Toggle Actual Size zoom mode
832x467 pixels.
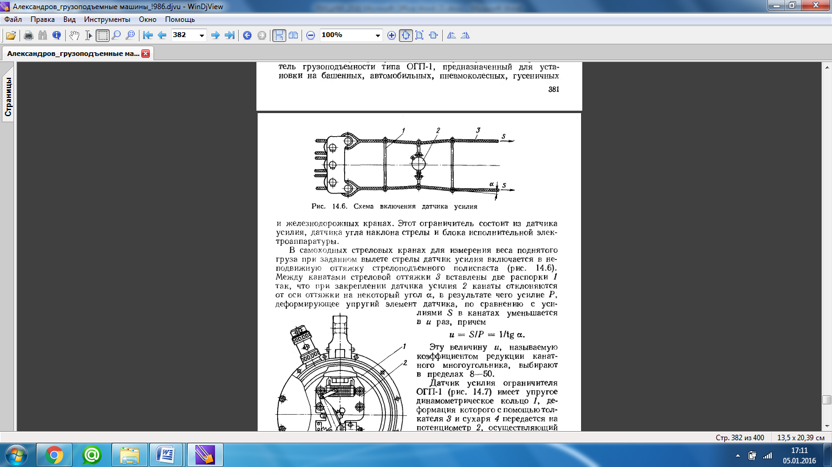click(406, 35)
